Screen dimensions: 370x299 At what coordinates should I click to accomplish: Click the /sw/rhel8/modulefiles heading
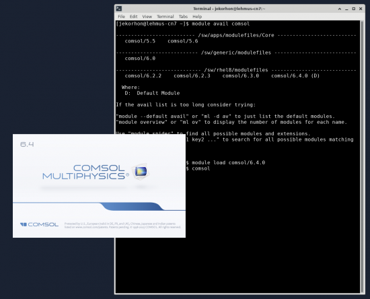(236, 70)
